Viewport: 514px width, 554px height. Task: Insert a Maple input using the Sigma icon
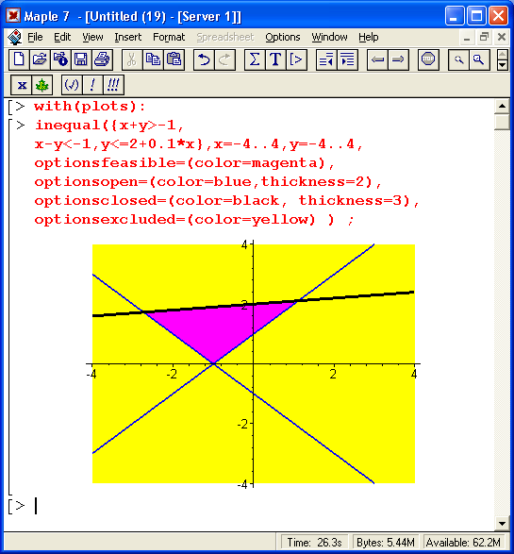pyautogui.click(x=255, y=59)
